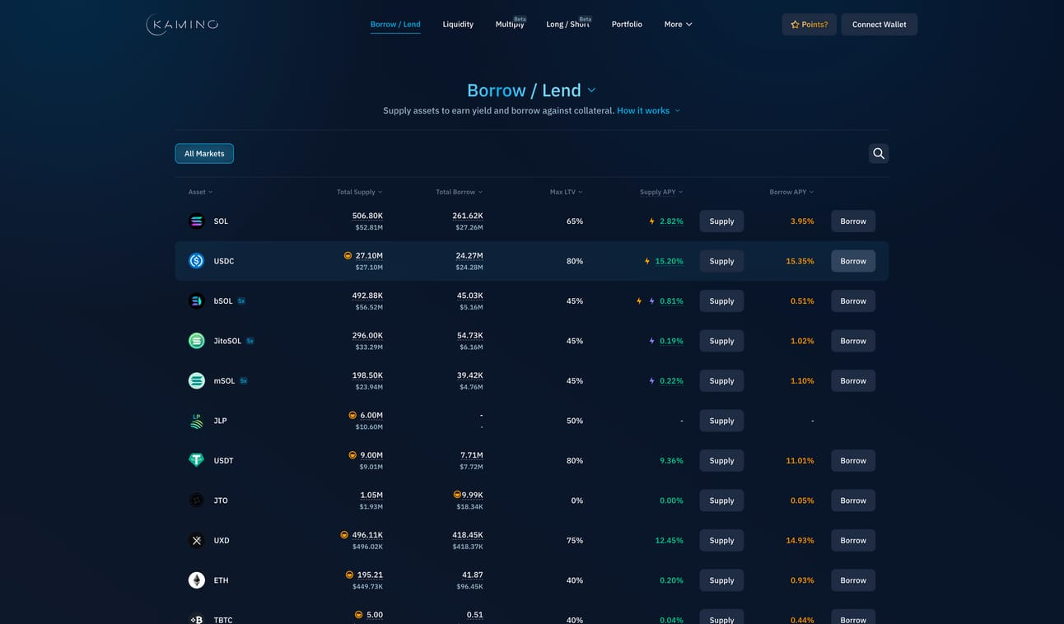Click the USDT Tether icon
Screen dimensions: 1064x624
coord(196,460)
